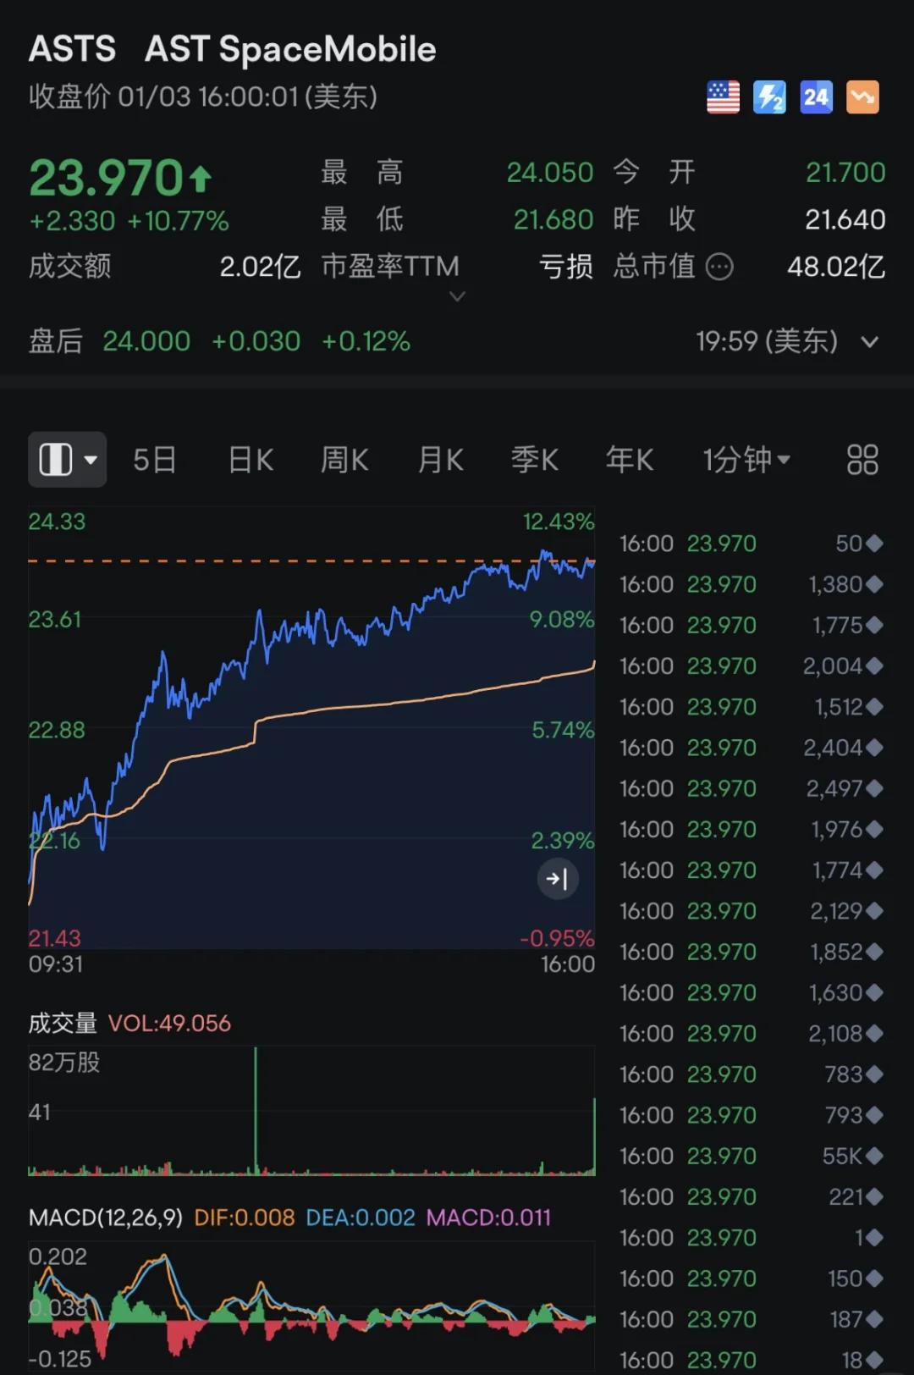Tap the 今开 value 21.700
The height and width of the screenshot is (1375, 914).
point(845,173)
